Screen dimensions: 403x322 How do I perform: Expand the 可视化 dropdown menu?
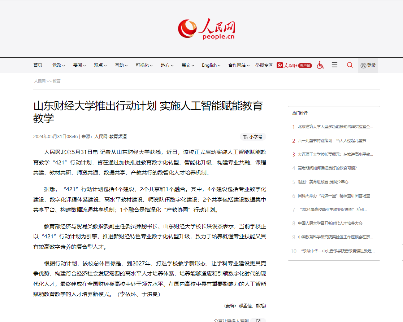pyautogui.click(x=144, y=65)
